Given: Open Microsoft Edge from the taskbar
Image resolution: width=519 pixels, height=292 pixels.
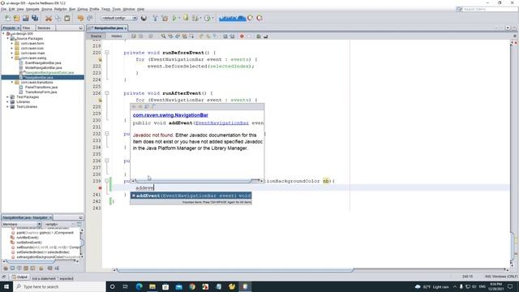Looking at the screenshot, I should [x=139, y=286].
